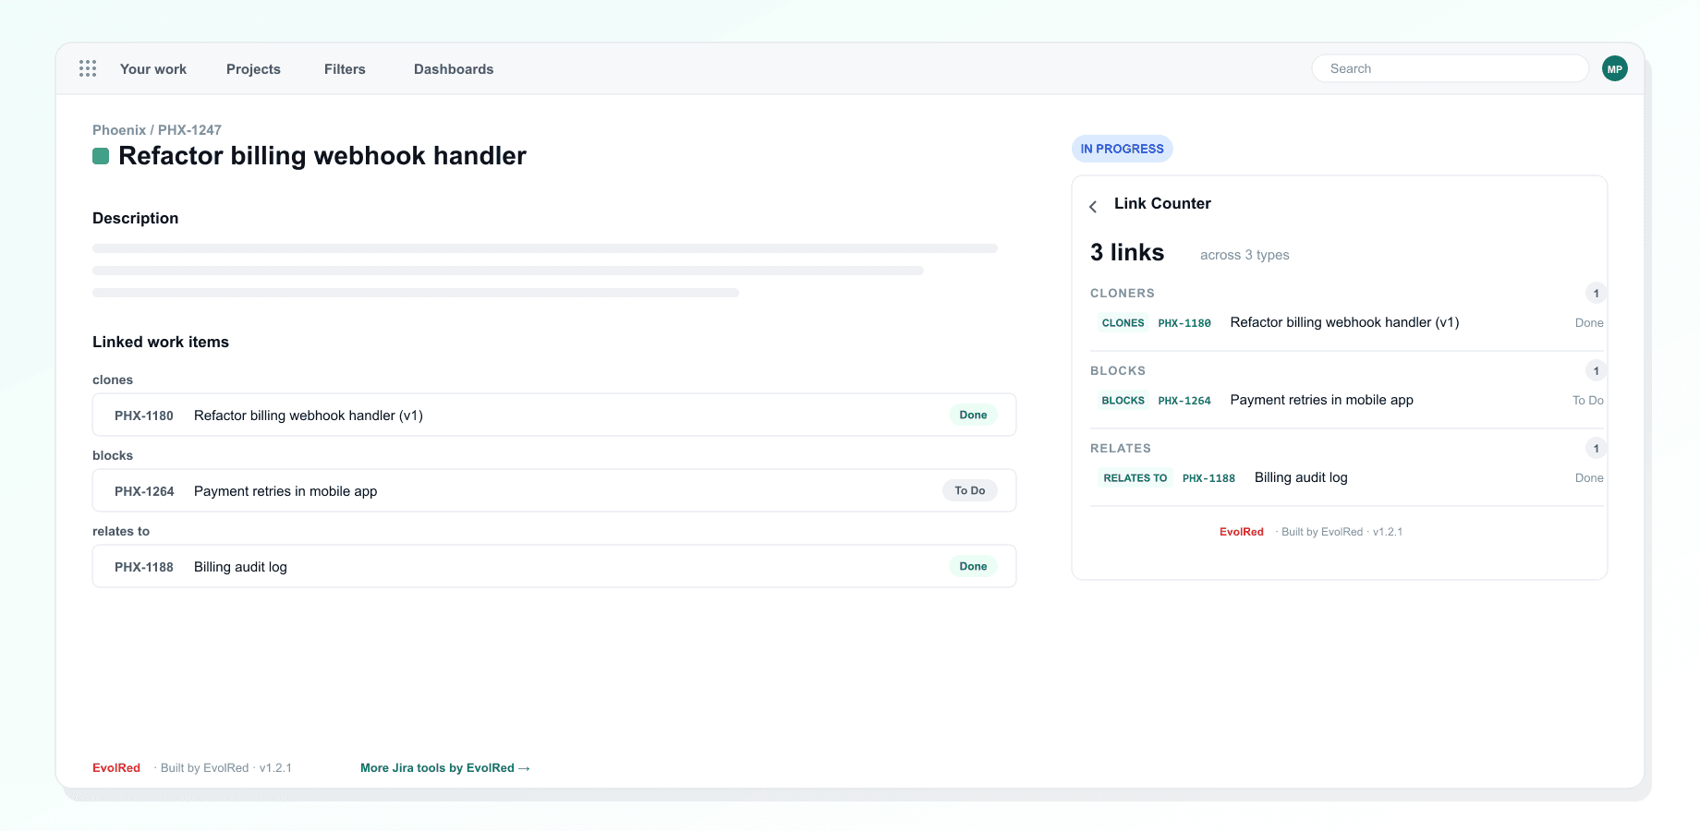Click PHX-1180 key in Link Counter panel

click(x=1184, y=323)
